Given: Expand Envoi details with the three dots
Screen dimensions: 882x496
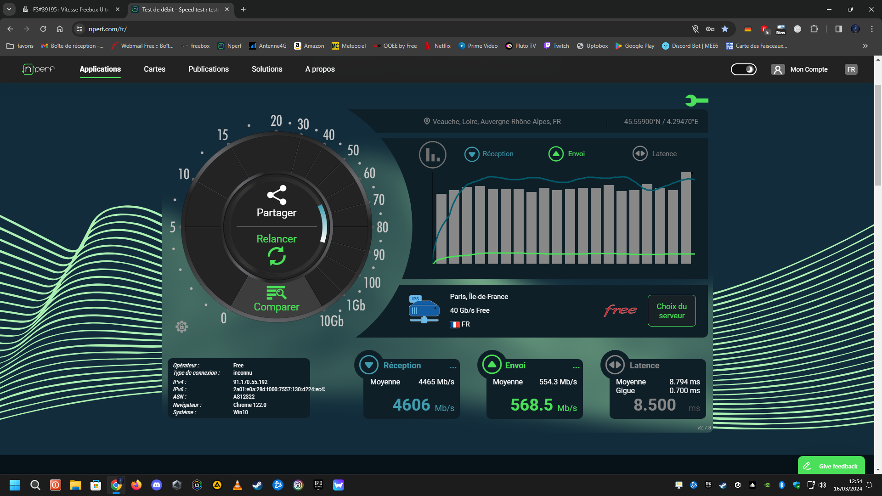Looking at the screenshot, I should pyautogui.click(x=576, y=367).
